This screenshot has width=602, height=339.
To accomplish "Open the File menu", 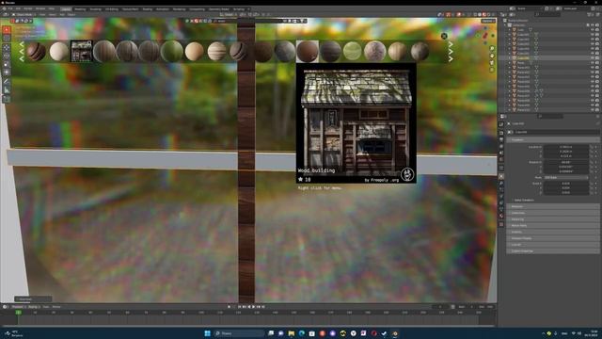I will 10,8.
